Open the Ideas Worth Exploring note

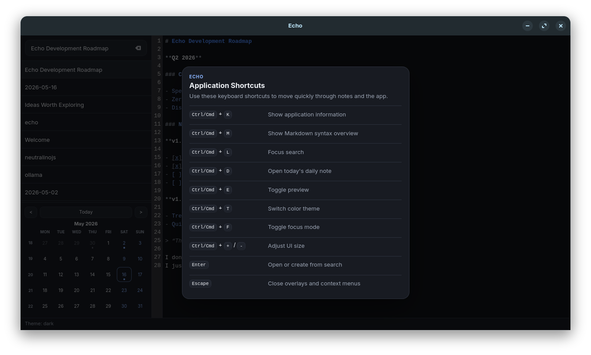pos(86,105)
